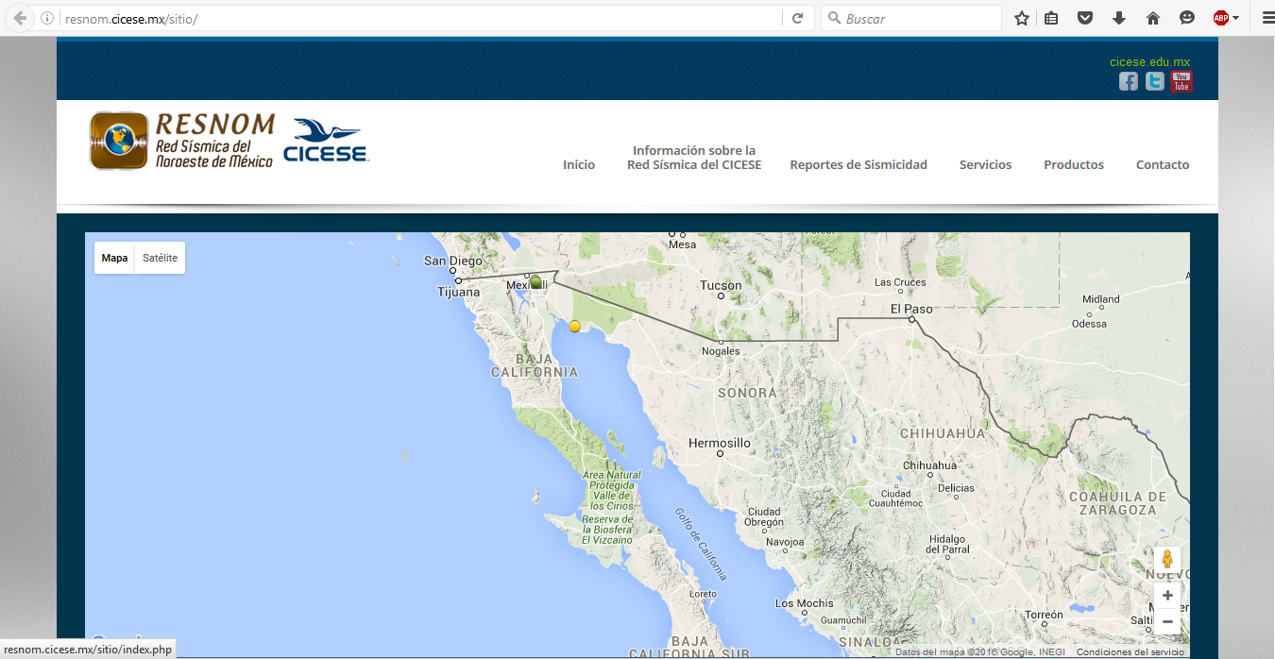
Task: Open Reportes de Sismicidad menu
Action: pos(858,164)
